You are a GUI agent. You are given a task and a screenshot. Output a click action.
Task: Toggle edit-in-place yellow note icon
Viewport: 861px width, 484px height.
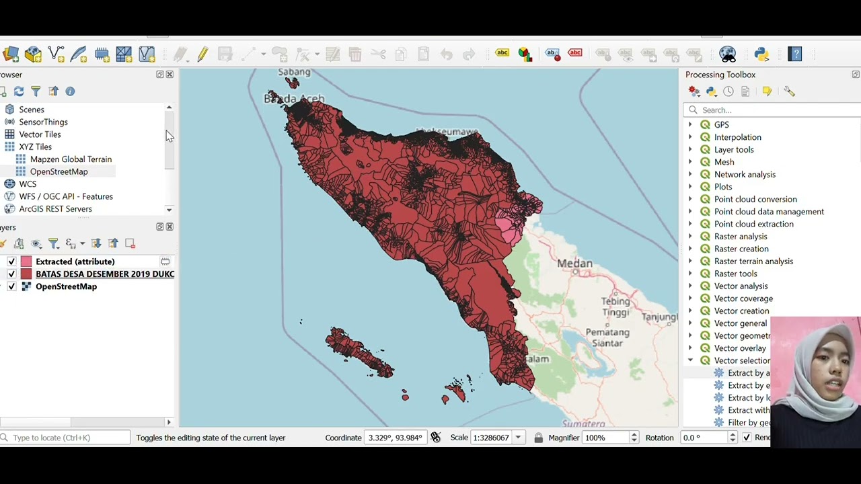click(x=767, y=91)
